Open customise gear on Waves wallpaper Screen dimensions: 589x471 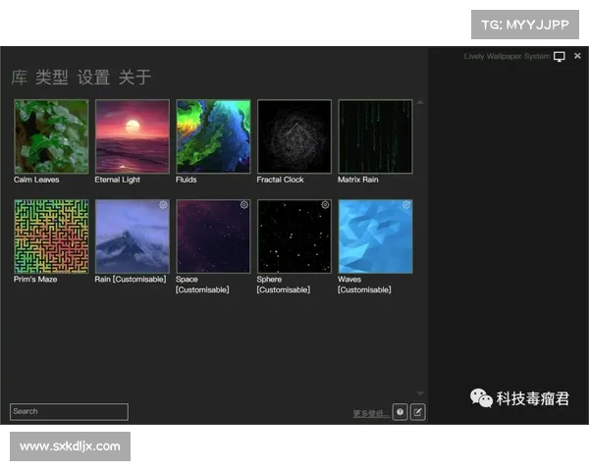(x=406, y=205)
